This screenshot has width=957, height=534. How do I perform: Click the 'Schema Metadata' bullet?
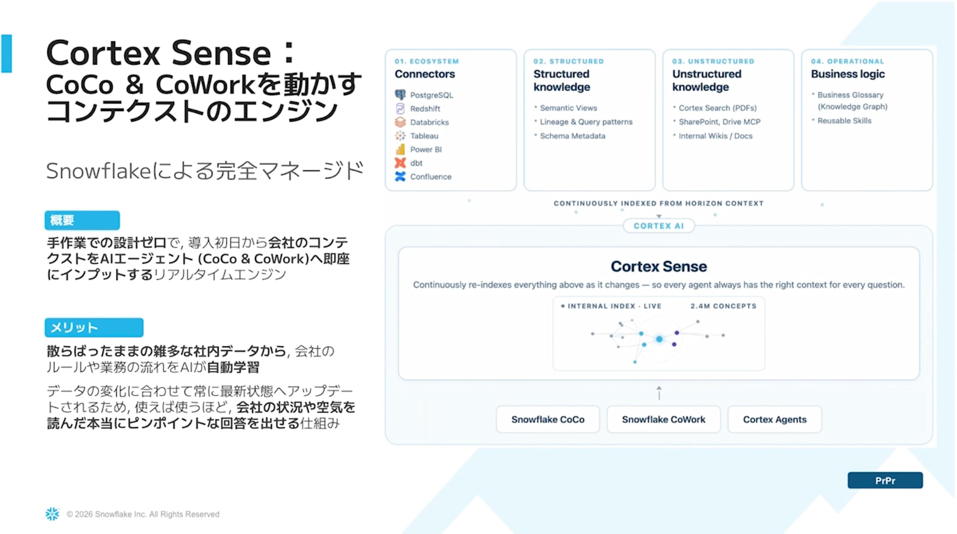(x=572, y=136)
